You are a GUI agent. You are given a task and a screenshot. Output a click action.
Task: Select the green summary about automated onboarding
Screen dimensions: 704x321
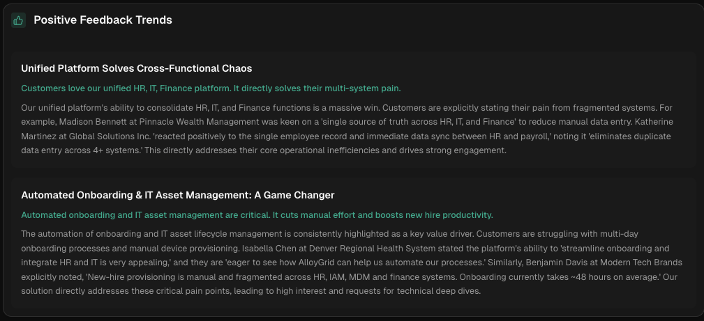point(257,215)
